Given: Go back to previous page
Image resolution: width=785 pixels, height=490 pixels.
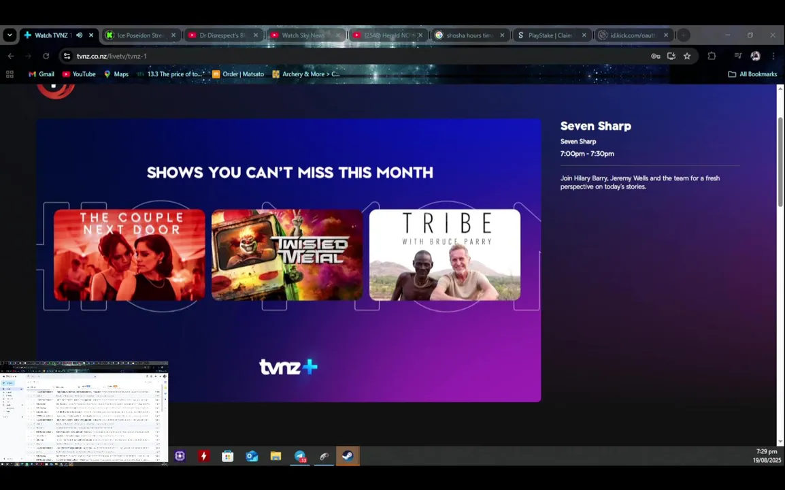Looking at the screenshot, I should tap(11, 56).
